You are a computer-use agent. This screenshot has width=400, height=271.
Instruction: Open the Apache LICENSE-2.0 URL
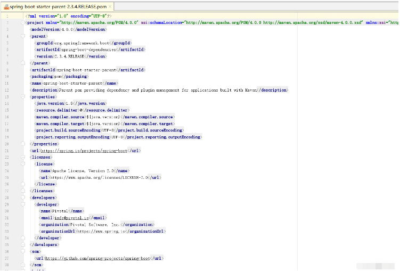point(99,177)
